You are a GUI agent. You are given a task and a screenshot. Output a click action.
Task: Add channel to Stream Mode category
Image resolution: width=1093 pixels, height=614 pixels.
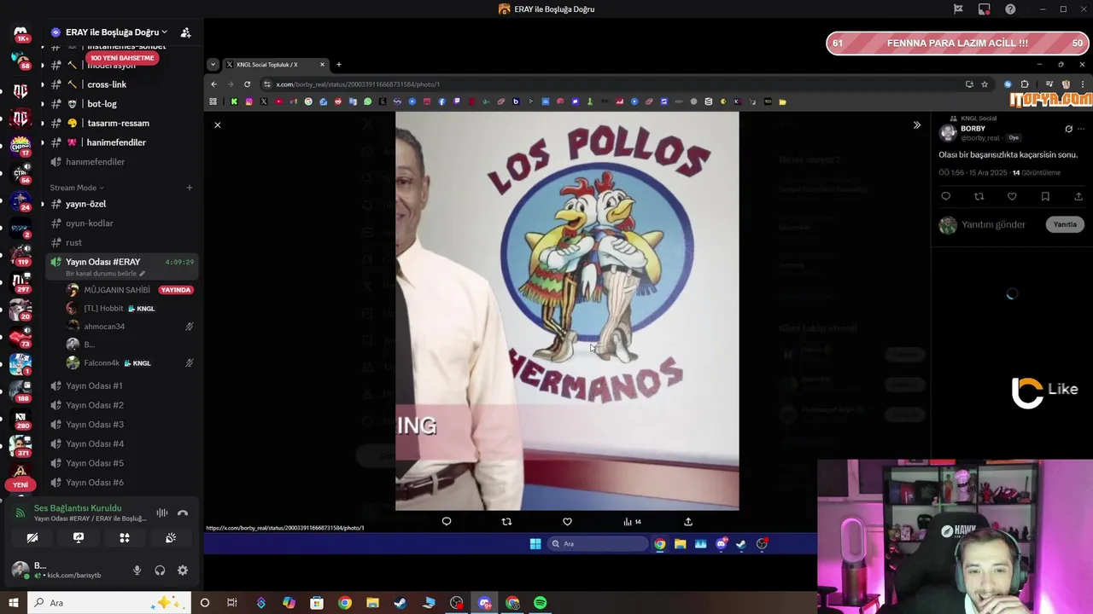pos(190,188)
